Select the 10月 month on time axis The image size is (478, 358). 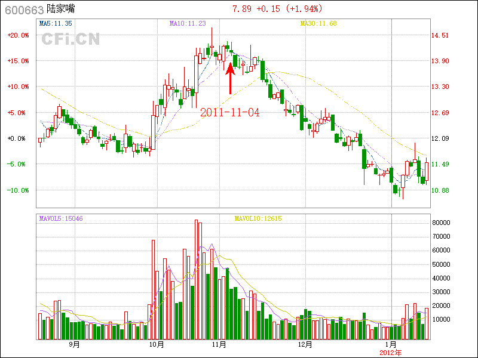point(157,344)
